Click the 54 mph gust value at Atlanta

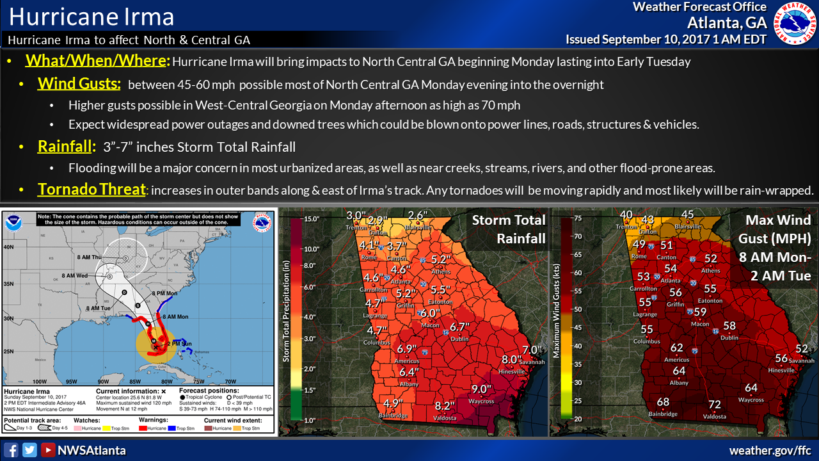671,269
